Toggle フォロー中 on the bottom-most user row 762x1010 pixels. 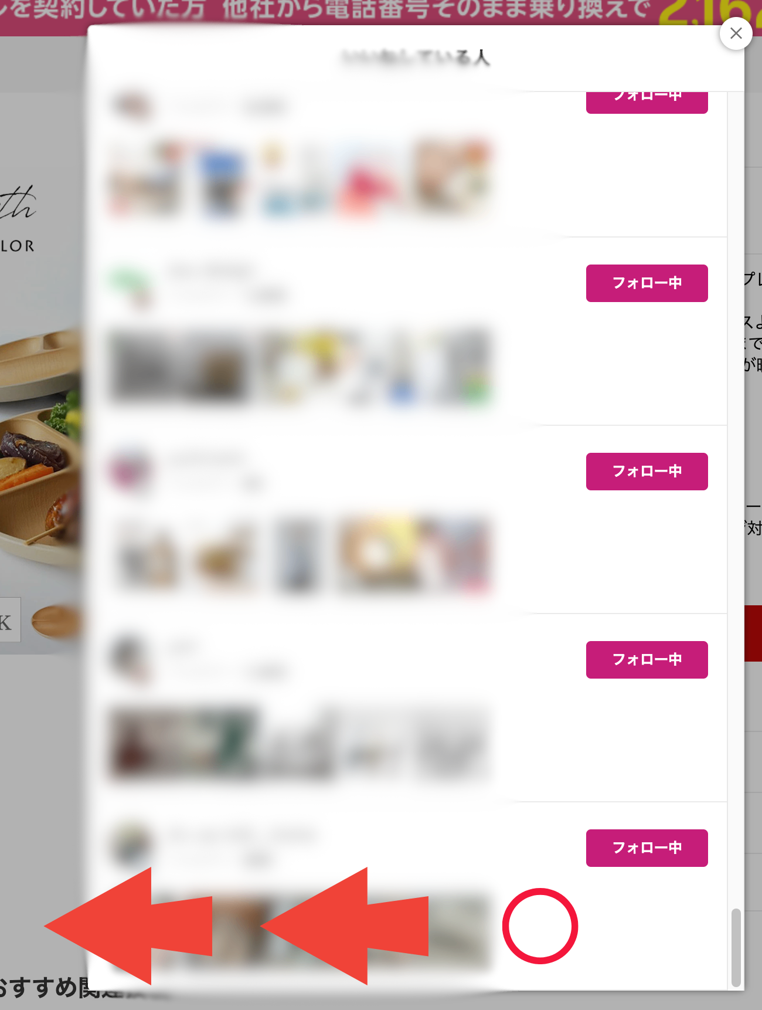[647, 848]
